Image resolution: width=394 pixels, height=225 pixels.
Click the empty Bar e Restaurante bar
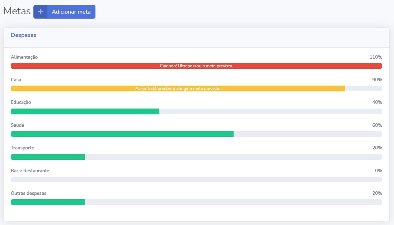(x=196, y=179)
